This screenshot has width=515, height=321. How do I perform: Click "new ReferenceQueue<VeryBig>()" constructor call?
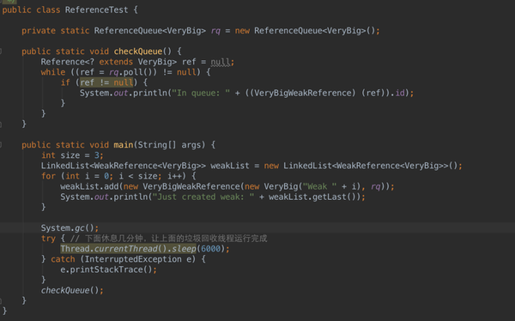[x=305, y=31]
